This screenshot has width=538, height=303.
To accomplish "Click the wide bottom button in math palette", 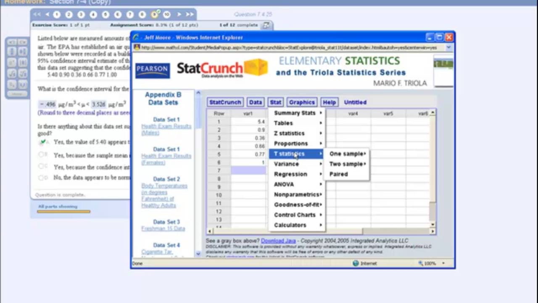I will (17, 94).
